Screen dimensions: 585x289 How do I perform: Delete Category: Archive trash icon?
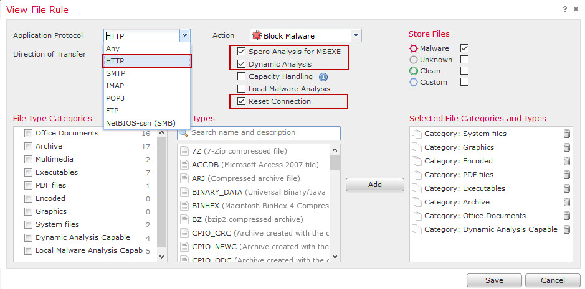click(567, 202)
